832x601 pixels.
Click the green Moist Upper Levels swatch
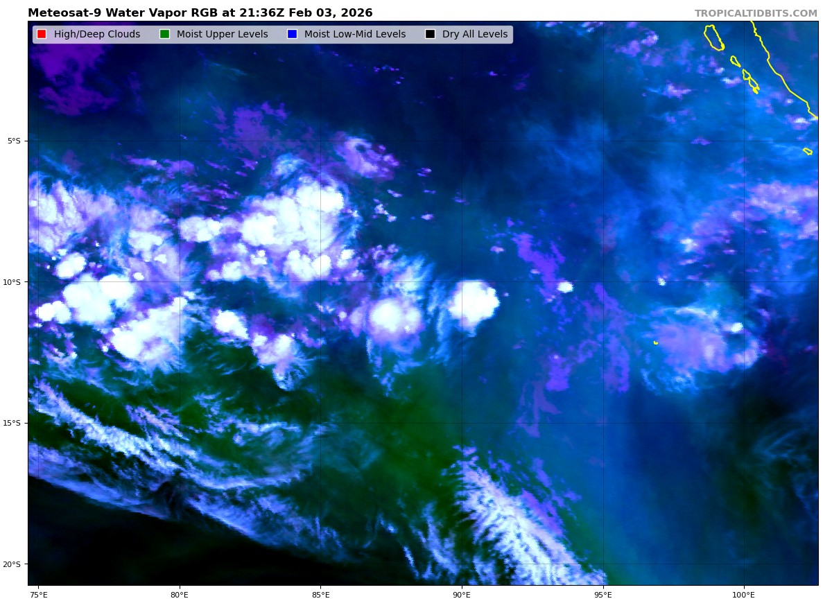click(x=164, y=35)
